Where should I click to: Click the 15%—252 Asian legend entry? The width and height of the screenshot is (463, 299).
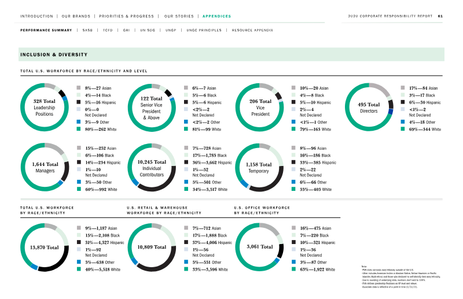coord(101,148)
